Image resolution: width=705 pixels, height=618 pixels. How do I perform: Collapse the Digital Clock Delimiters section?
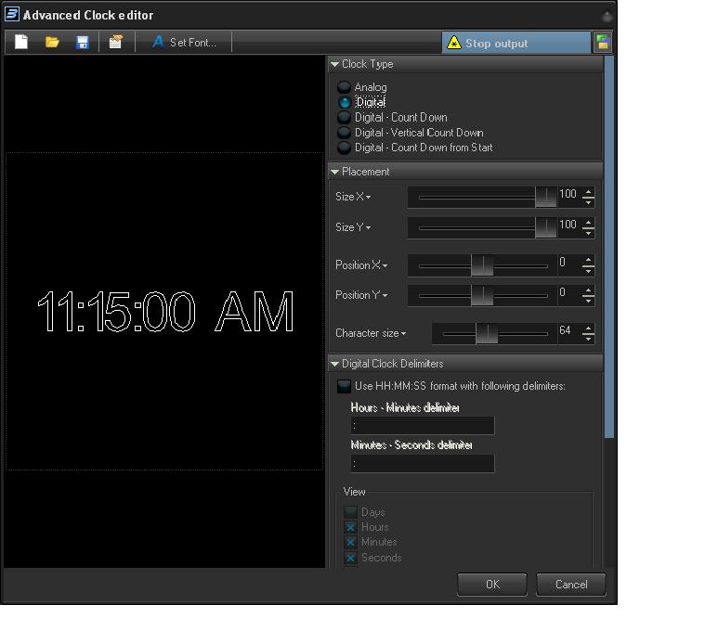coord(335,365)
